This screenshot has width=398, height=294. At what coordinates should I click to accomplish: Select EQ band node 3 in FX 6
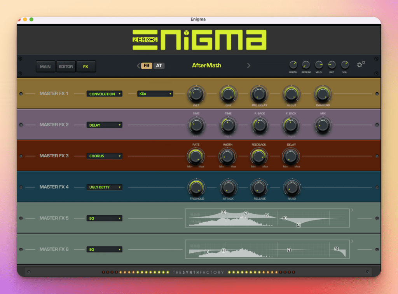tap(223, 250)
